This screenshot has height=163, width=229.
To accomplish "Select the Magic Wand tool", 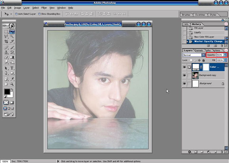I will pyautogui.click(x=12, y=36).
